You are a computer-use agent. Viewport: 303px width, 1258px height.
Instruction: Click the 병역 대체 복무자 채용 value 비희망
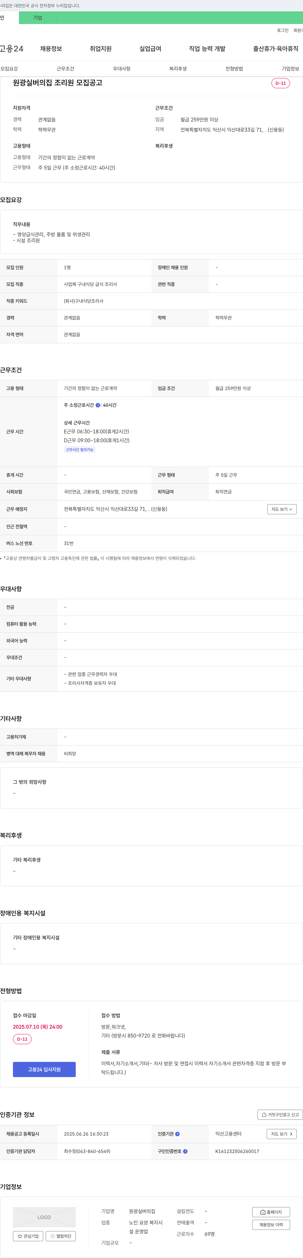pyautogui.click(x=70, y=754)
